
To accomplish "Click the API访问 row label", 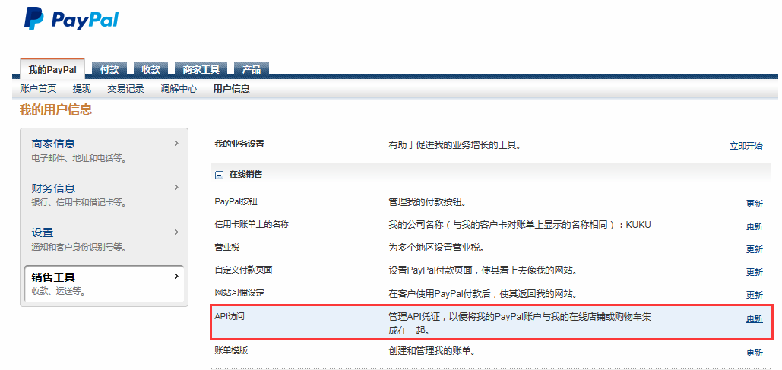I will click(230, 316).
